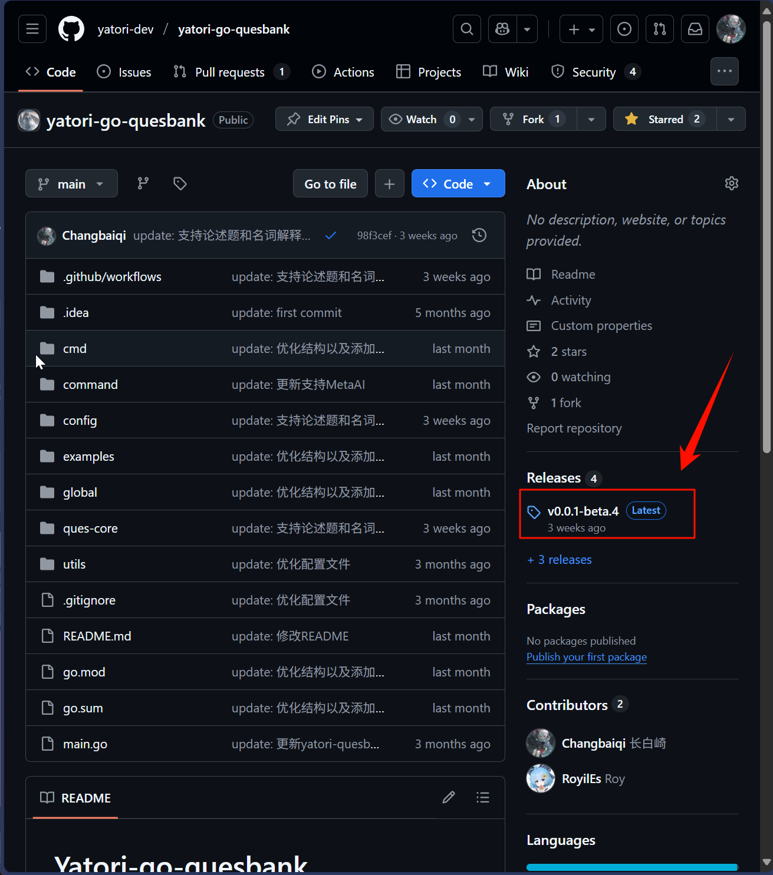773x875 pixels.
Task: Edit About settings gear icon
Action: [x=731, y=184]
